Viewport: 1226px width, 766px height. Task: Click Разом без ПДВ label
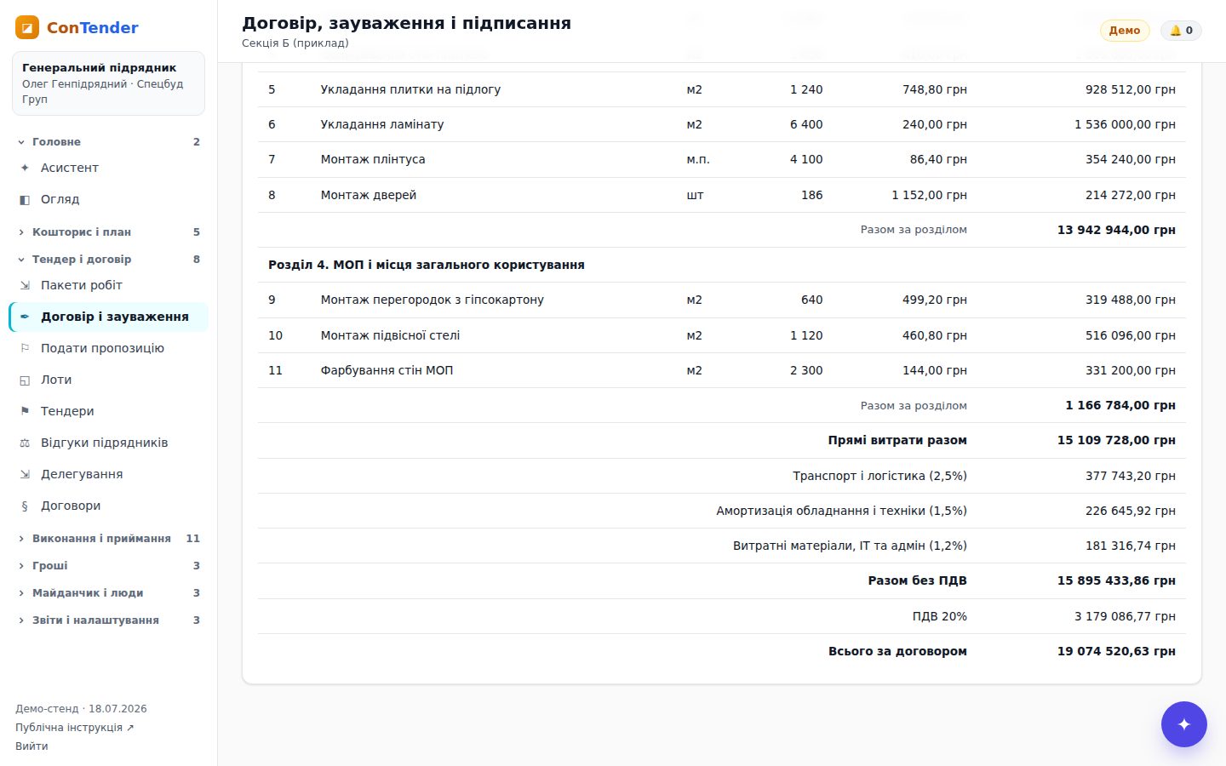pyautogui.click(x=917, y=580)
